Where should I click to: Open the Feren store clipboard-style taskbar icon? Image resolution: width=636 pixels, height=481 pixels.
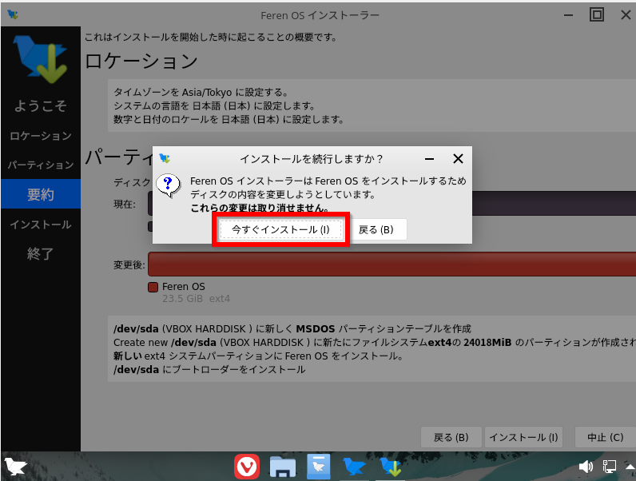click(319, 467)
